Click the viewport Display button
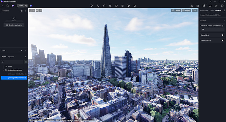This screenshot has width=226, height=122. [x=186, y=10]
